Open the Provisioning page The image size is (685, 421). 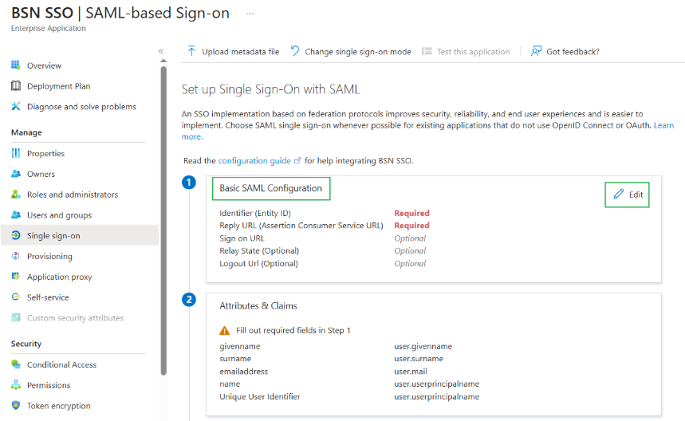point(49,256)
